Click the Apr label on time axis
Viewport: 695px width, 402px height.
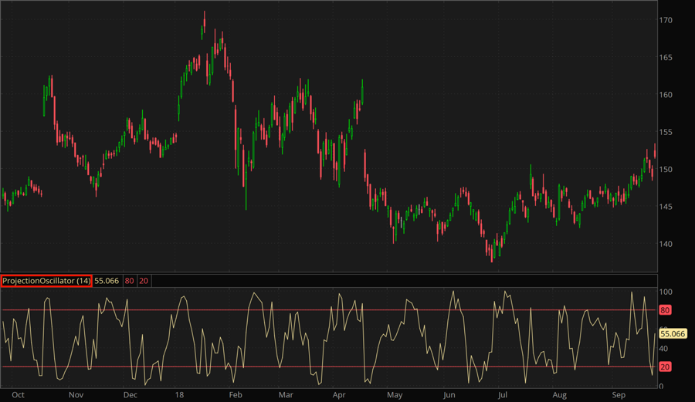coord(338,395)
